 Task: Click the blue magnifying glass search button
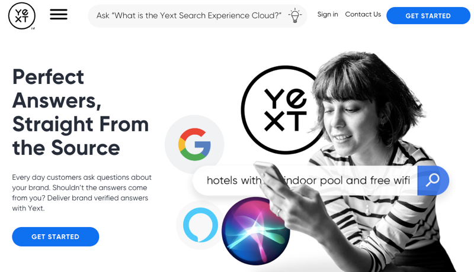click(433, 180)
